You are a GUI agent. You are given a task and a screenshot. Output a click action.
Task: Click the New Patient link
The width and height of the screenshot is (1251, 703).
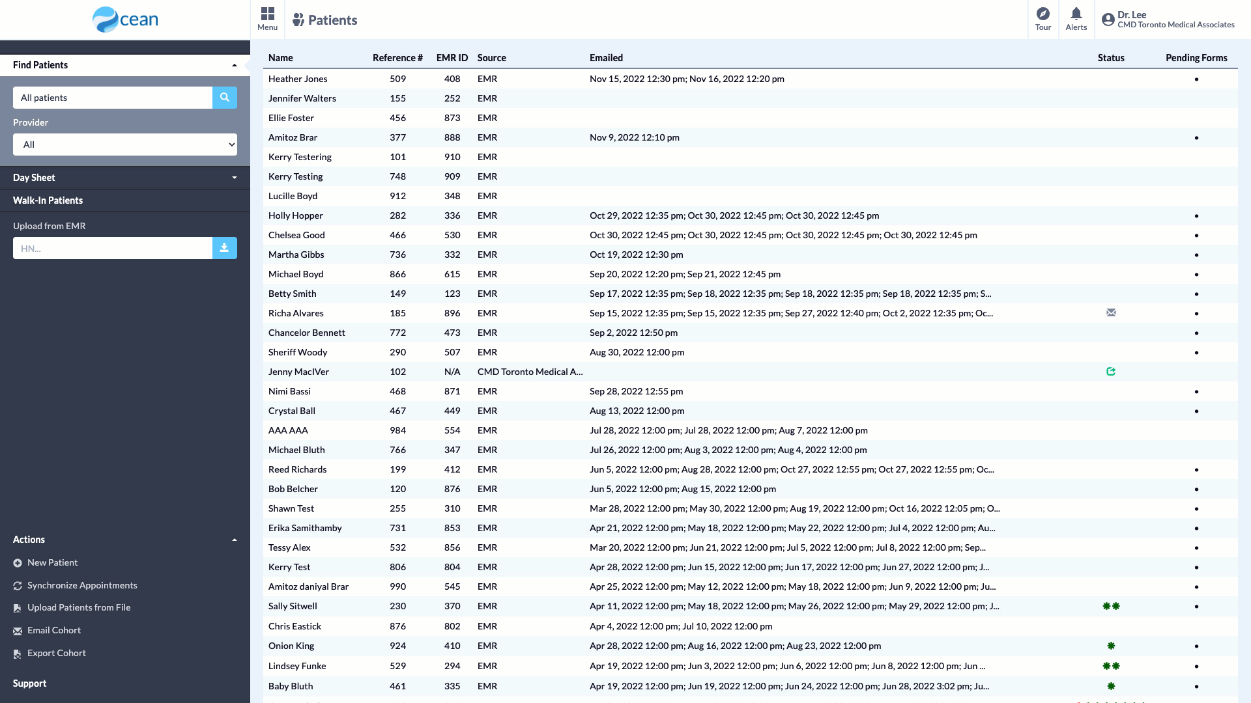click(x=52, y=562)
